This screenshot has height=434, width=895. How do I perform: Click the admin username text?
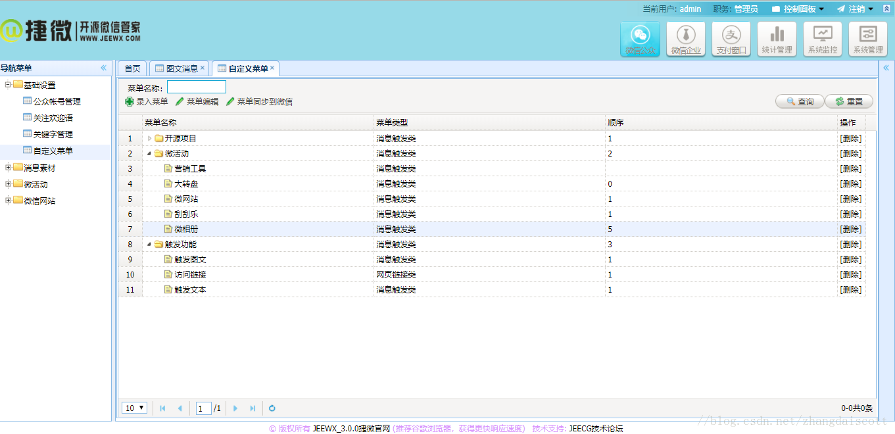click(x=690, y=9)
